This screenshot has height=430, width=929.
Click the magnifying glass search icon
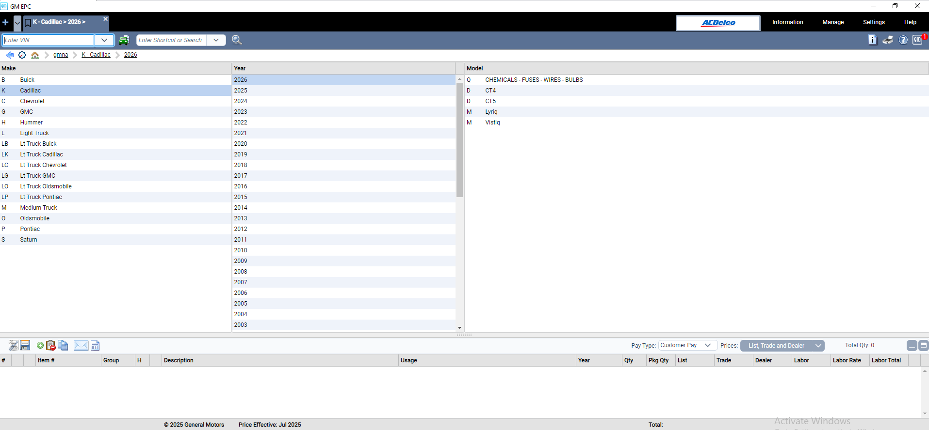[237, 40]
